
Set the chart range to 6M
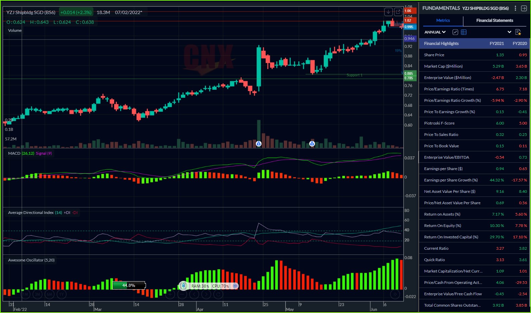point(50,294)
